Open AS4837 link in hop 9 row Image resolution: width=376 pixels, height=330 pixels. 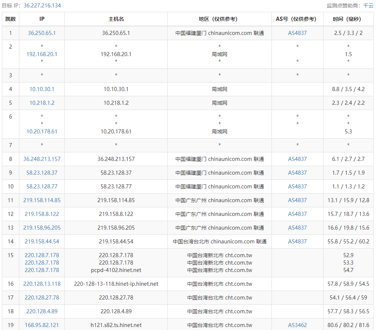click(298, 173)
